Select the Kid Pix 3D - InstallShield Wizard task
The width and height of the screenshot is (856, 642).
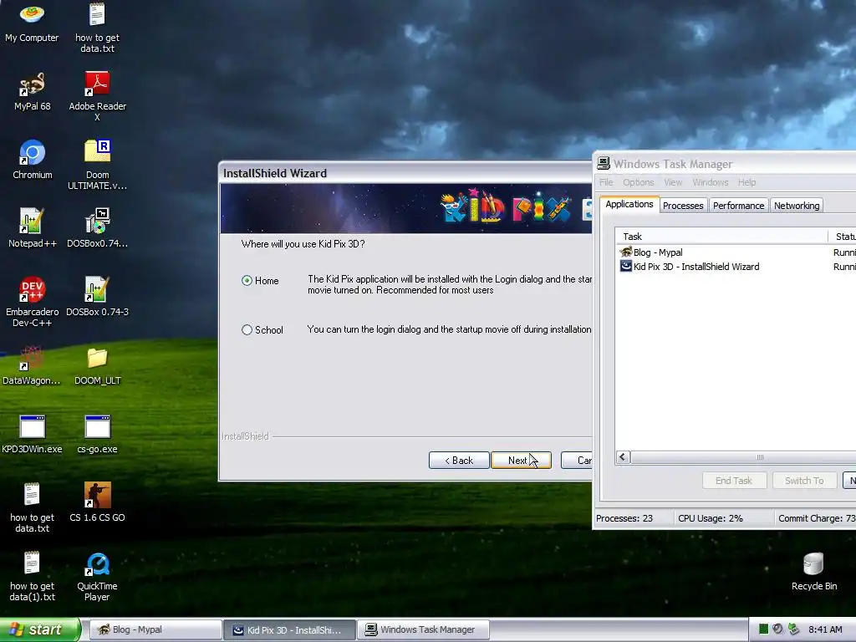[x=735, y=267]
